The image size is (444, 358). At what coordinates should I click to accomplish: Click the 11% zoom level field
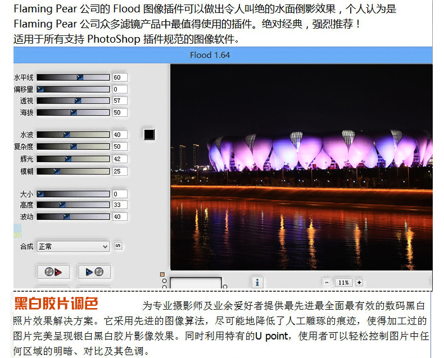(x=343, y=282)
